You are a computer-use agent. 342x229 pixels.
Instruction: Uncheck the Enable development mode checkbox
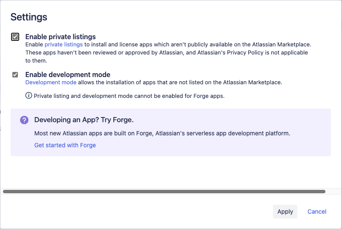pos(15,75)
